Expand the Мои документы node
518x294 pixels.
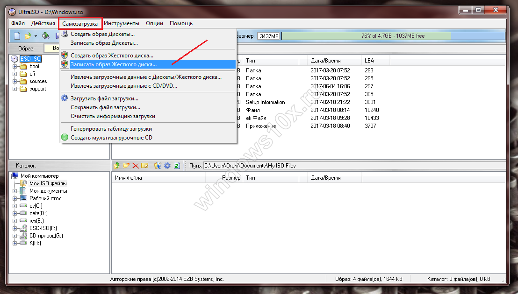(x=14, y=191)
